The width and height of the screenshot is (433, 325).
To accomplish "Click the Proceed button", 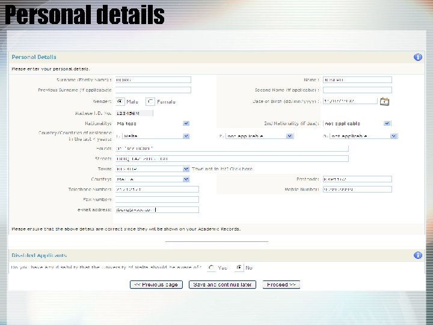I will click(x=281, y=285).
